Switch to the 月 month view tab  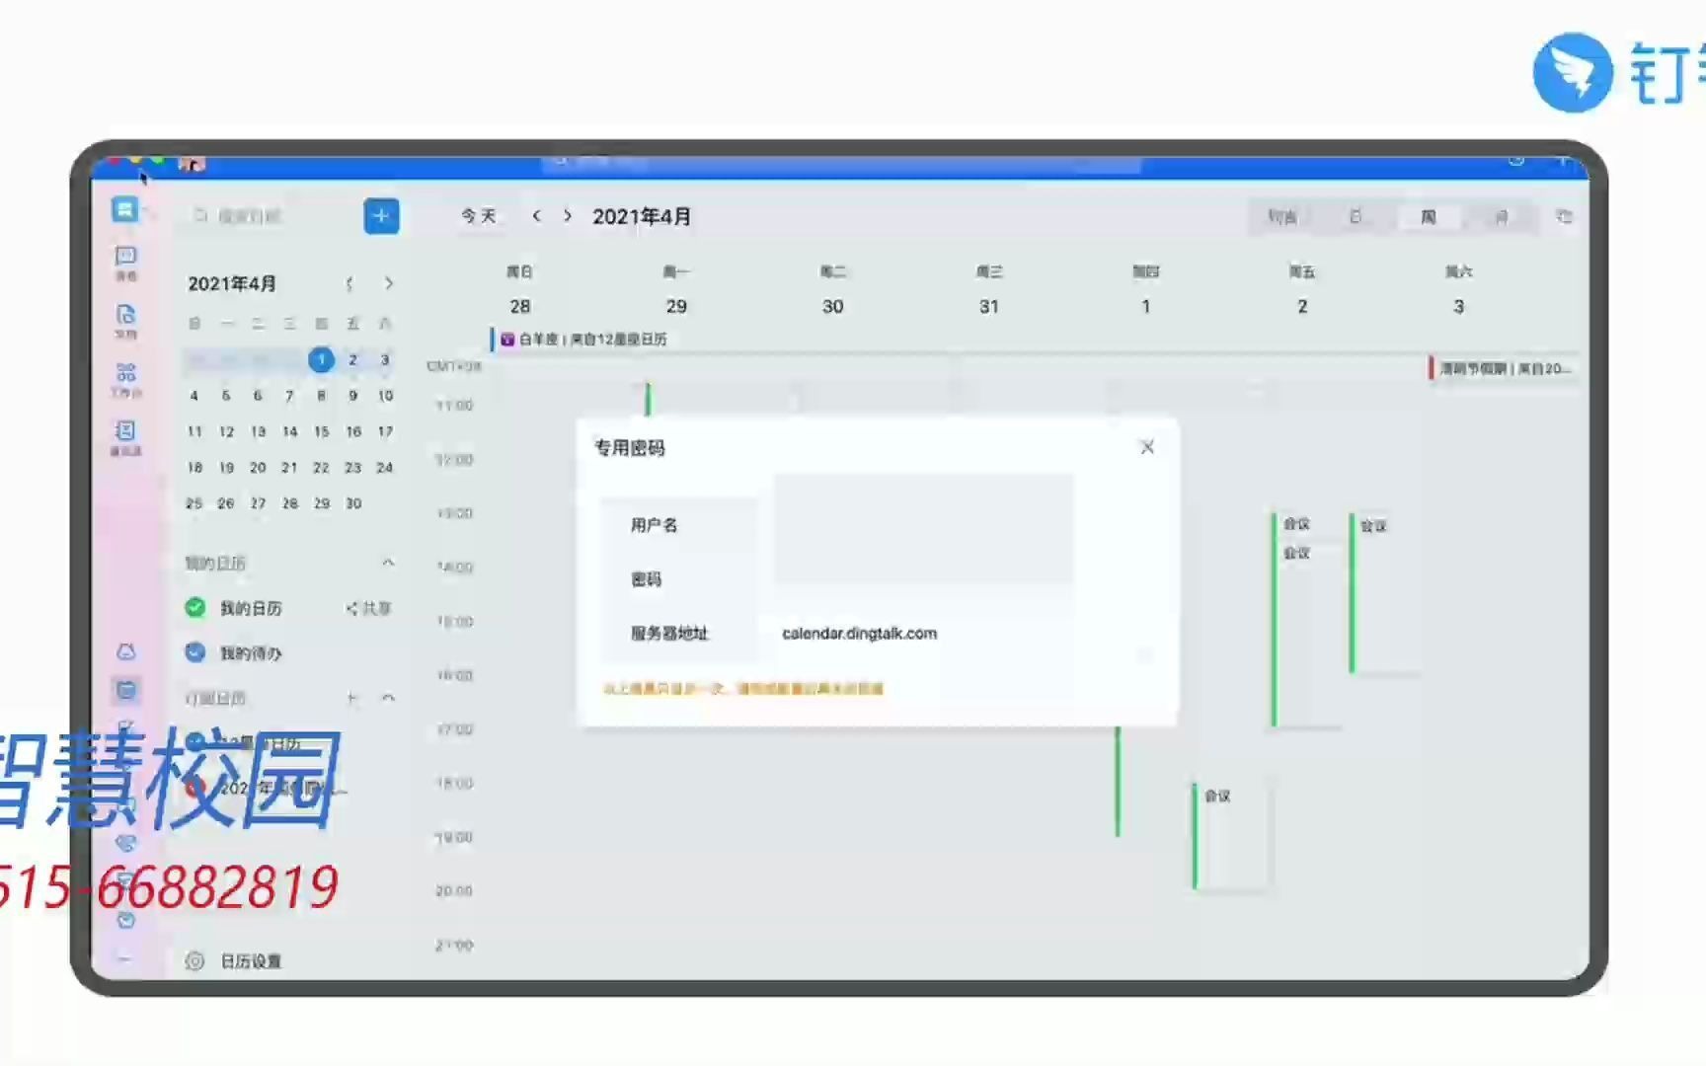click(1501, 217)
